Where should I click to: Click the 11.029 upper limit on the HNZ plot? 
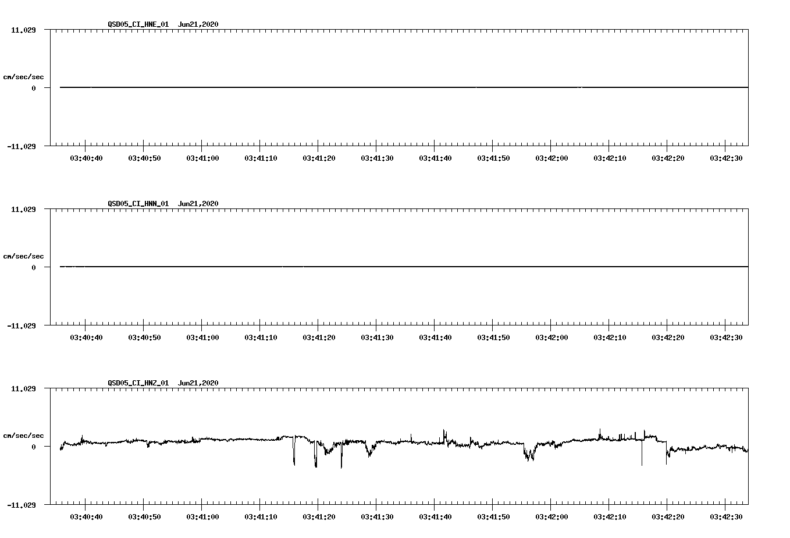tap(23, 389)
